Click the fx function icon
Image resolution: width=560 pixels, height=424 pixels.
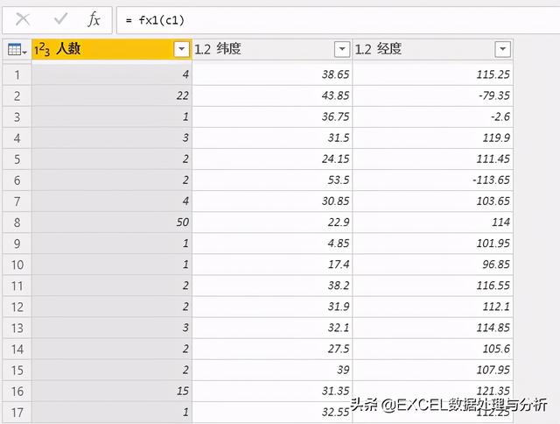94,18
